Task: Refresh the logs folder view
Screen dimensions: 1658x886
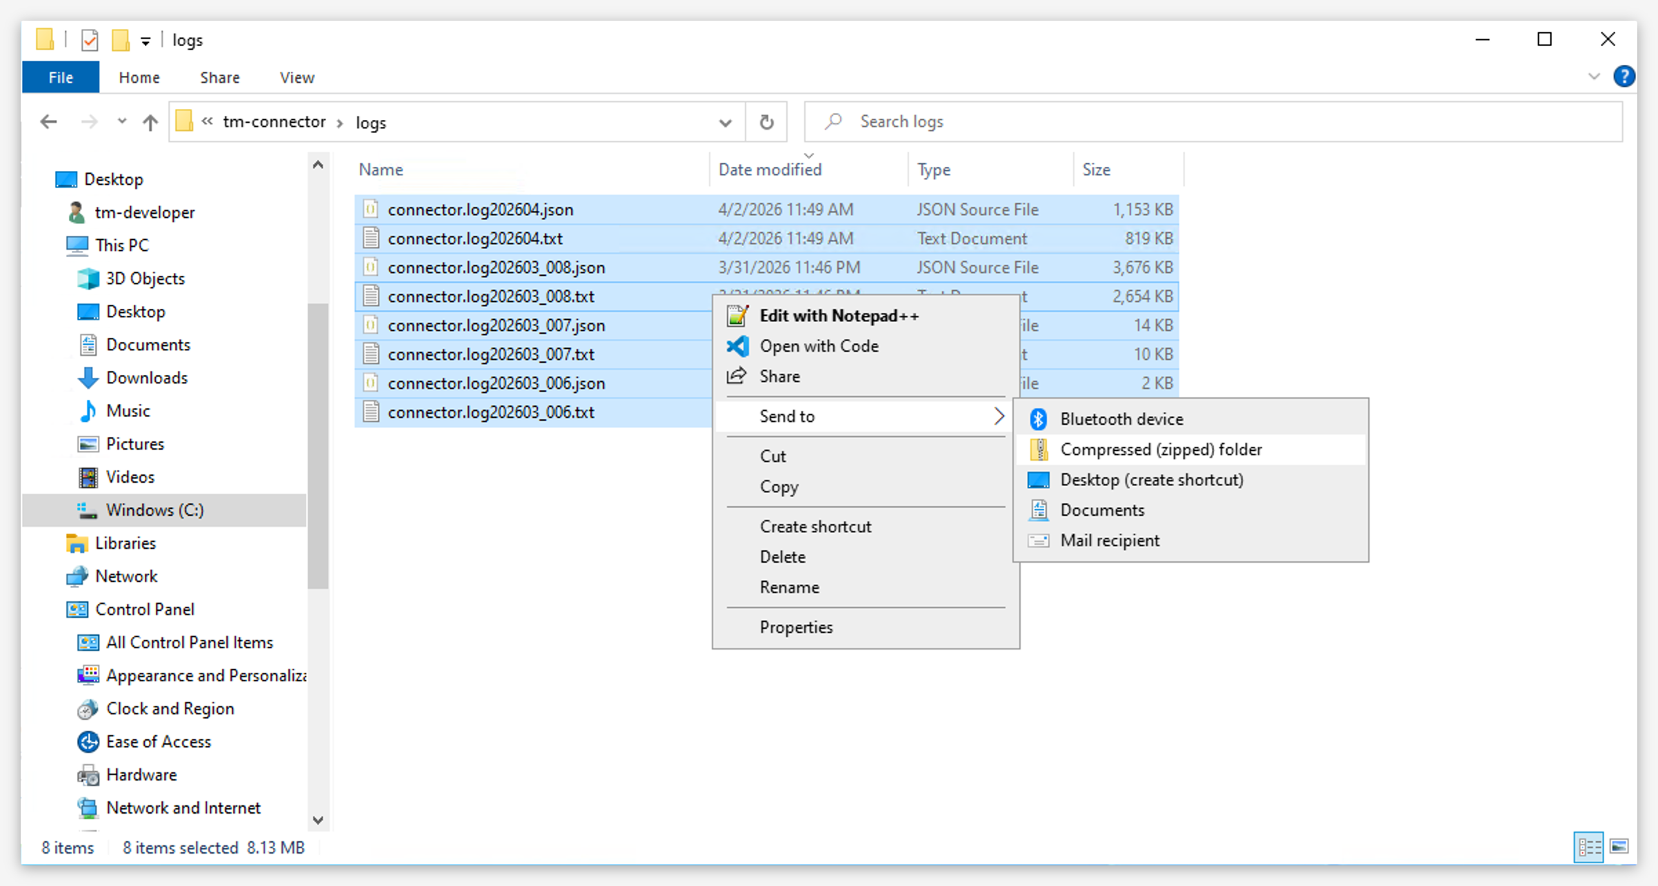Action: coord(766,121)
